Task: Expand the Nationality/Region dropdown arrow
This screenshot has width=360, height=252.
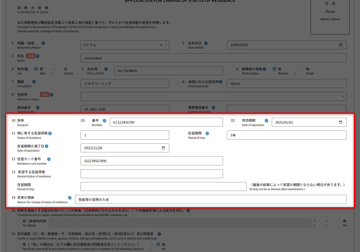Action: (166, 45)
